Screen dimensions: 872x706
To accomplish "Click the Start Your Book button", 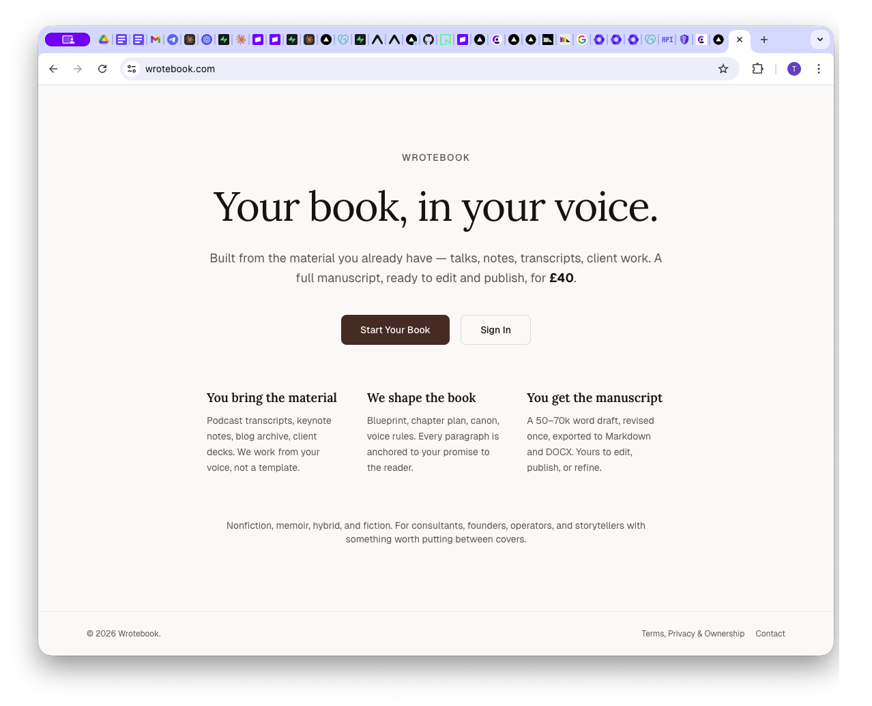I will pos(395,330).
